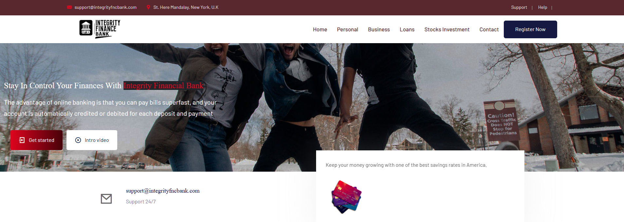Go to the Loans page
This screenshot has width=624, height=222.
coord(407,29)
